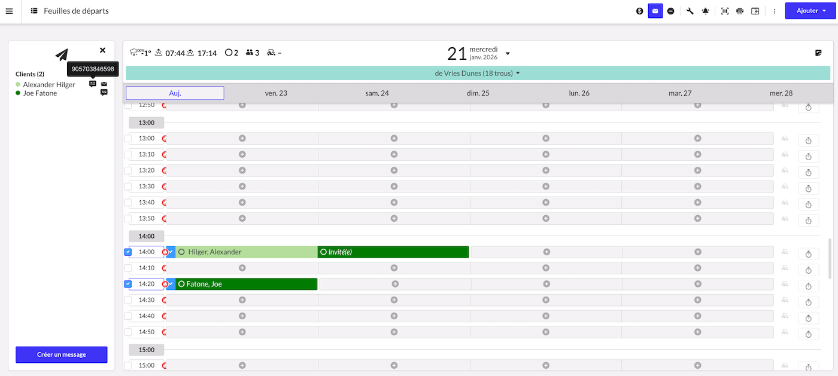Expand the 14:20 booking blue chevron
Viewport: 838px width, 376px height.
click(x=171, y=284)
